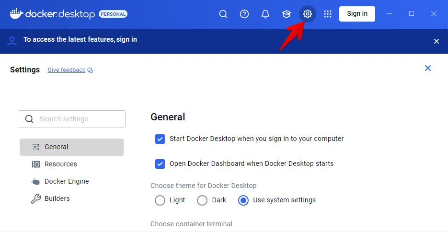The height and width of the screenshot is (233, 448).
Task: Maximize the Docker Desktop window
Action: tap(412, 13)
